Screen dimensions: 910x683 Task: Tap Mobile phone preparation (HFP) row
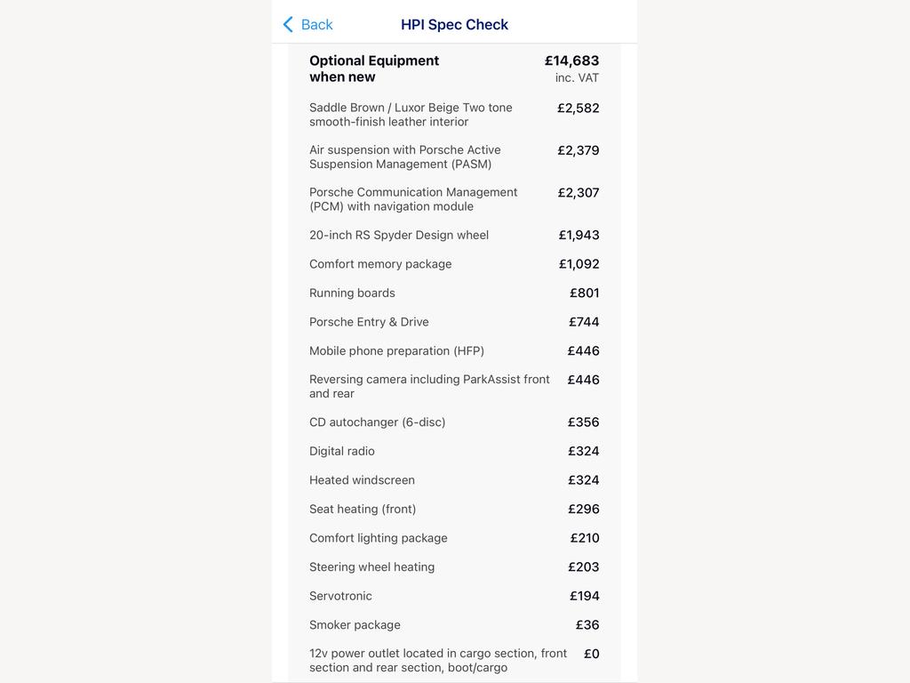coord(454,350)
